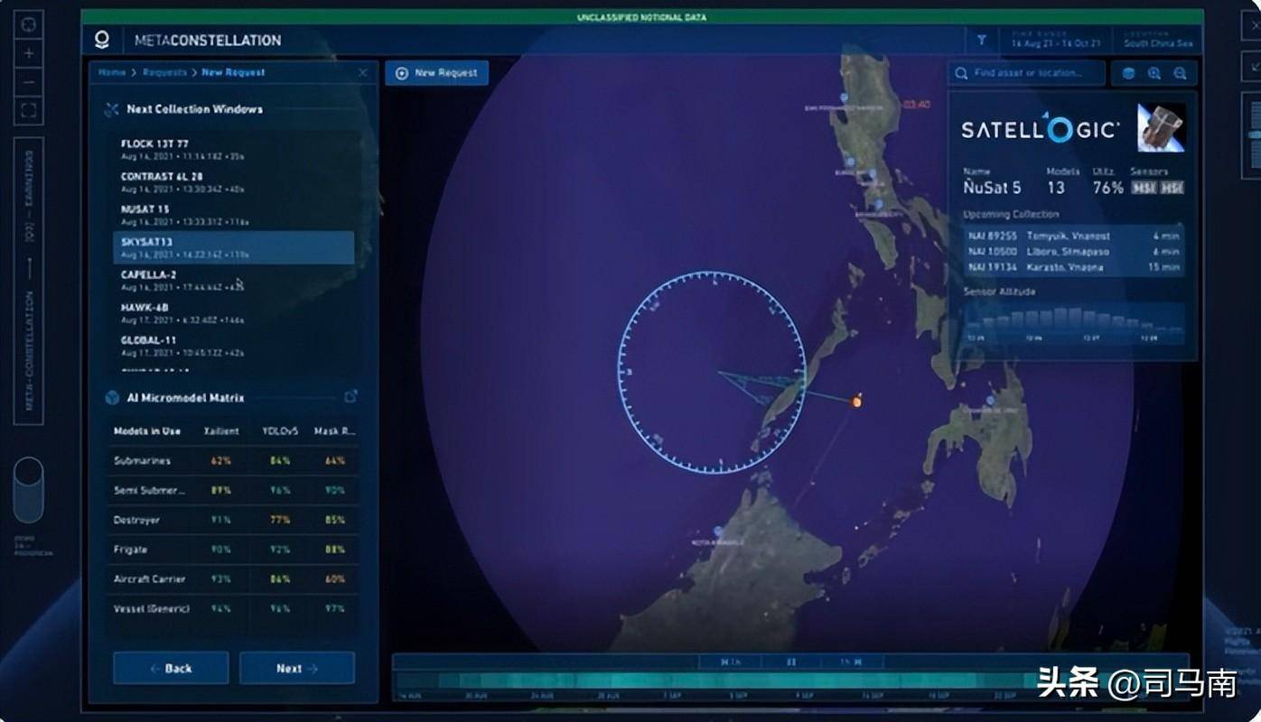Click the timeline scrubber bar
The height and width of the screenshot is (722, 1261).
tap(790, 681)
